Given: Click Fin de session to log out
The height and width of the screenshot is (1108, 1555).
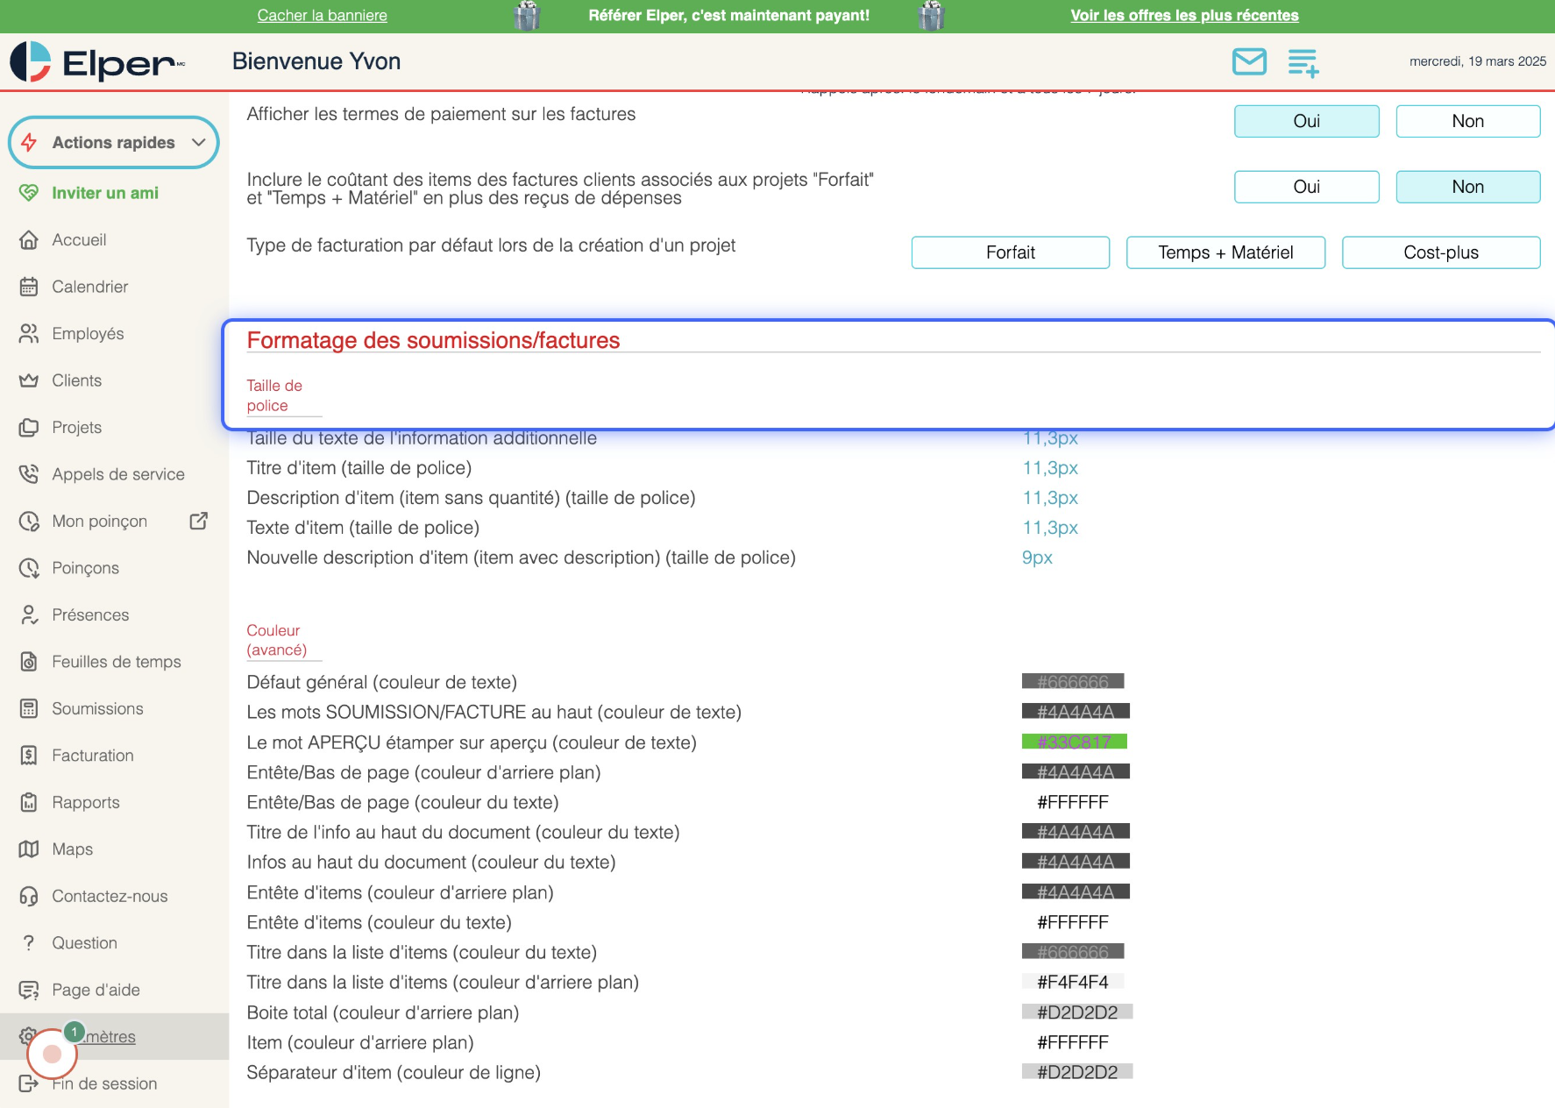Looking at the screenshot, I should click(x=104, y=1083).
